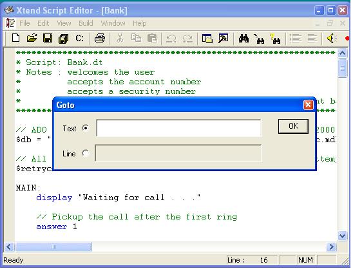
Task: Confirm Goto dialog with OK
Action: (293, 126)
